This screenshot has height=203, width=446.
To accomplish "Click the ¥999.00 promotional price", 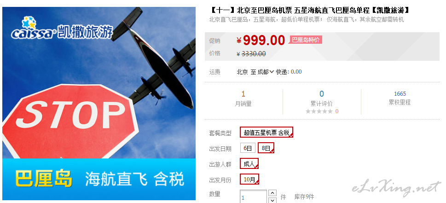I will [x=261, y=40].
